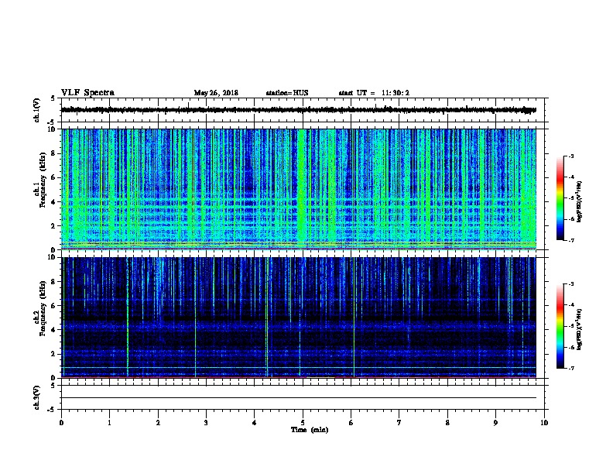Select the date text "May 26, 2018"
Screen dimensions: 613x474
click(x=216, y=93)
